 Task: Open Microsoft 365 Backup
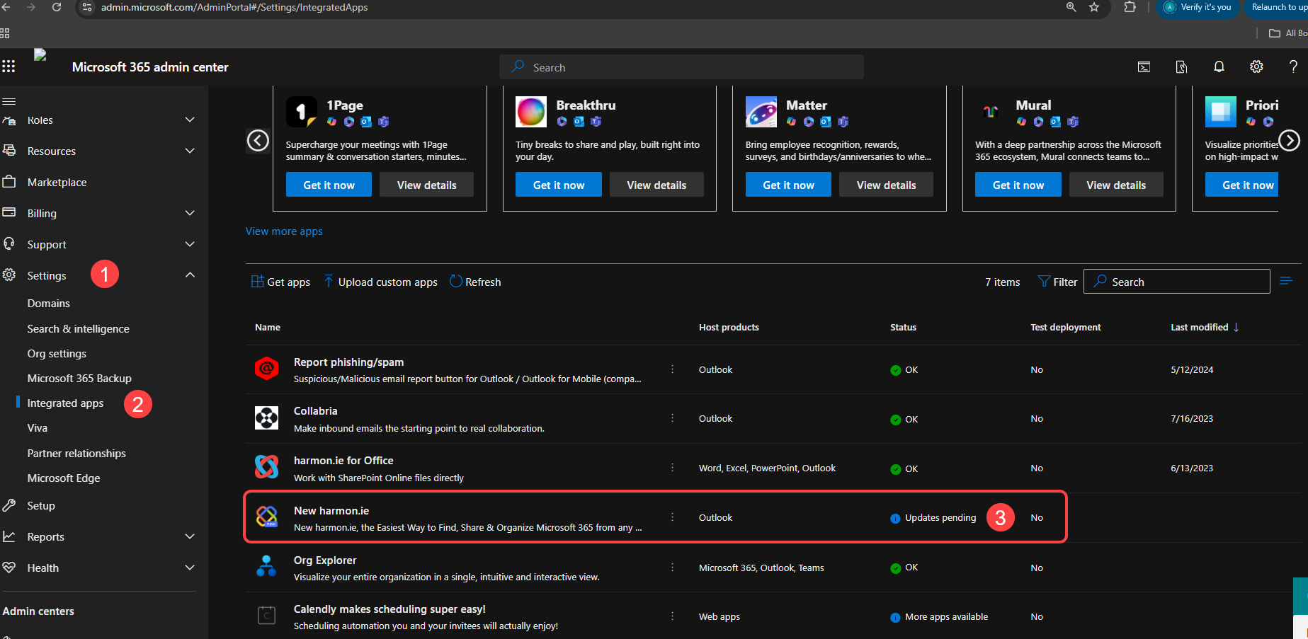coord(79,378)
